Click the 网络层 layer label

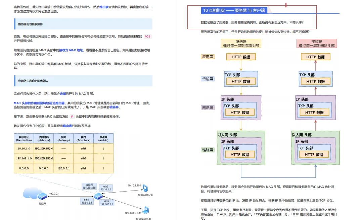pos(208,108)
